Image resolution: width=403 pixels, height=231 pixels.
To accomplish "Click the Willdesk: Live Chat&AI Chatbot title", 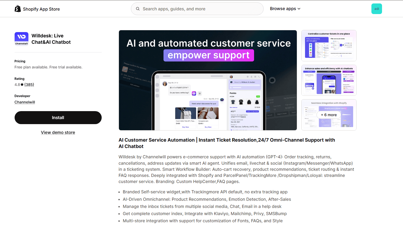I will (51, 39).
